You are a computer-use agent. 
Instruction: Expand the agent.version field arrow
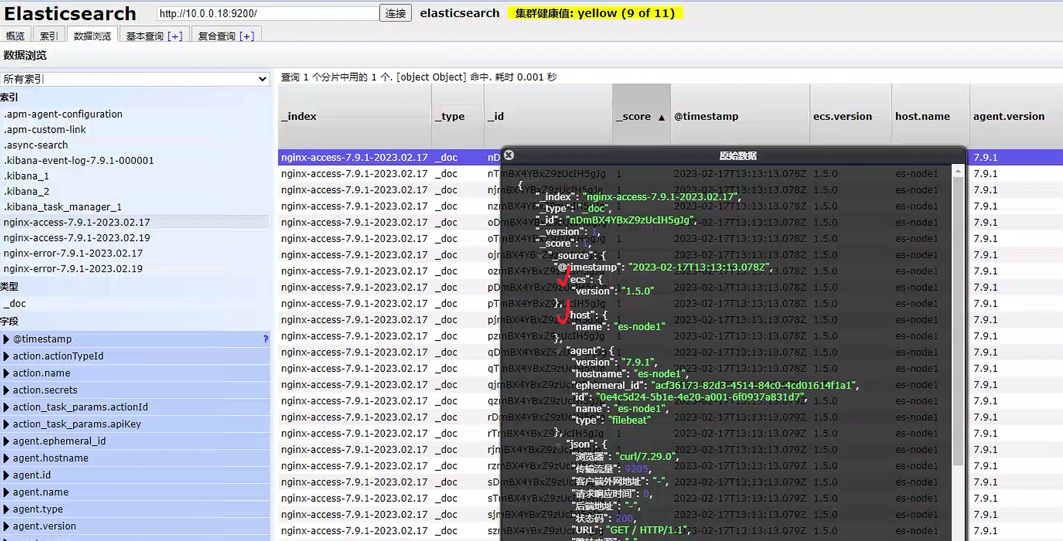6,526
